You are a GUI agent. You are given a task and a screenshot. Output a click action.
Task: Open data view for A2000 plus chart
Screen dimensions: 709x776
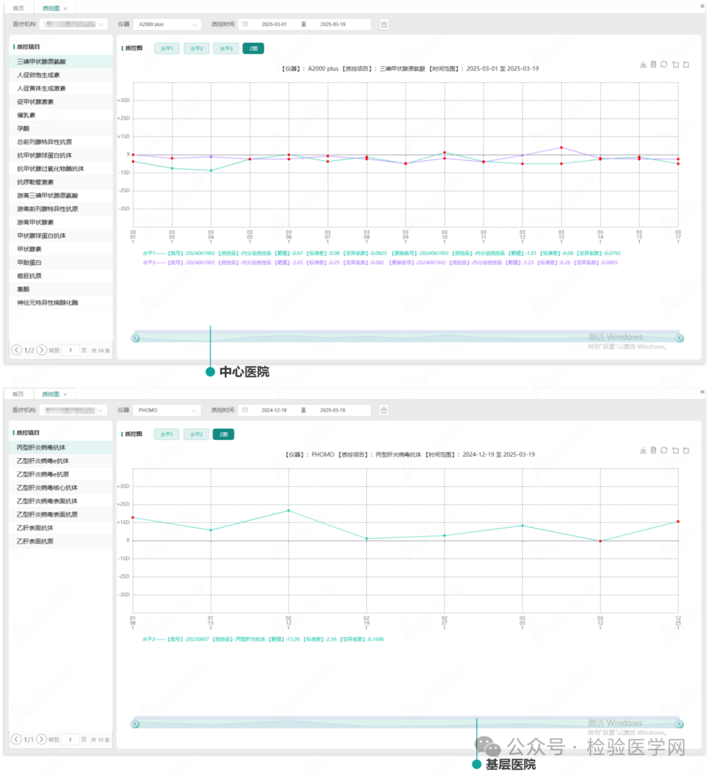(x=654, y=64)
